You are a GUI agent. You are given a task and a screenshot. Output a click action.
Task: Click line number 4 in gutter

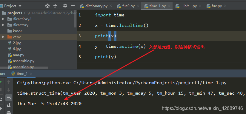coord(80,47)
